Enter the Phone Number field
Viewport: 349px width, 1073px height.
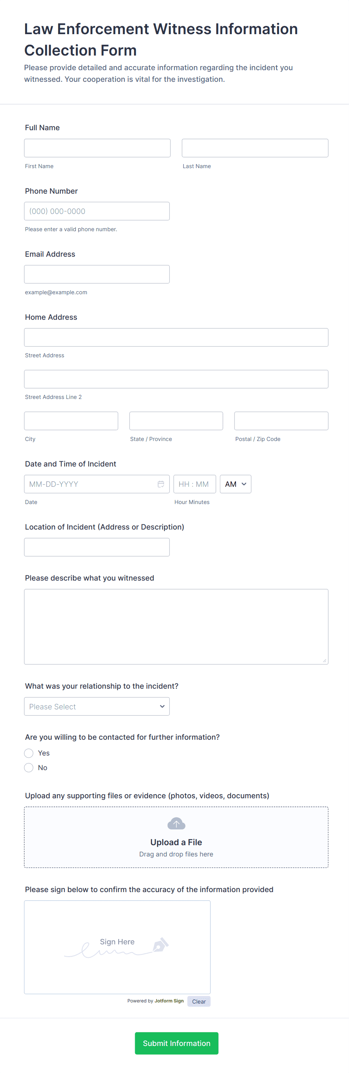tap(96, 211)
